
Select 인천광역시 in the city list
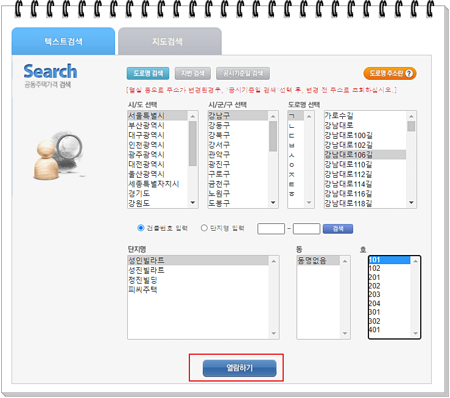coord(157,145)
